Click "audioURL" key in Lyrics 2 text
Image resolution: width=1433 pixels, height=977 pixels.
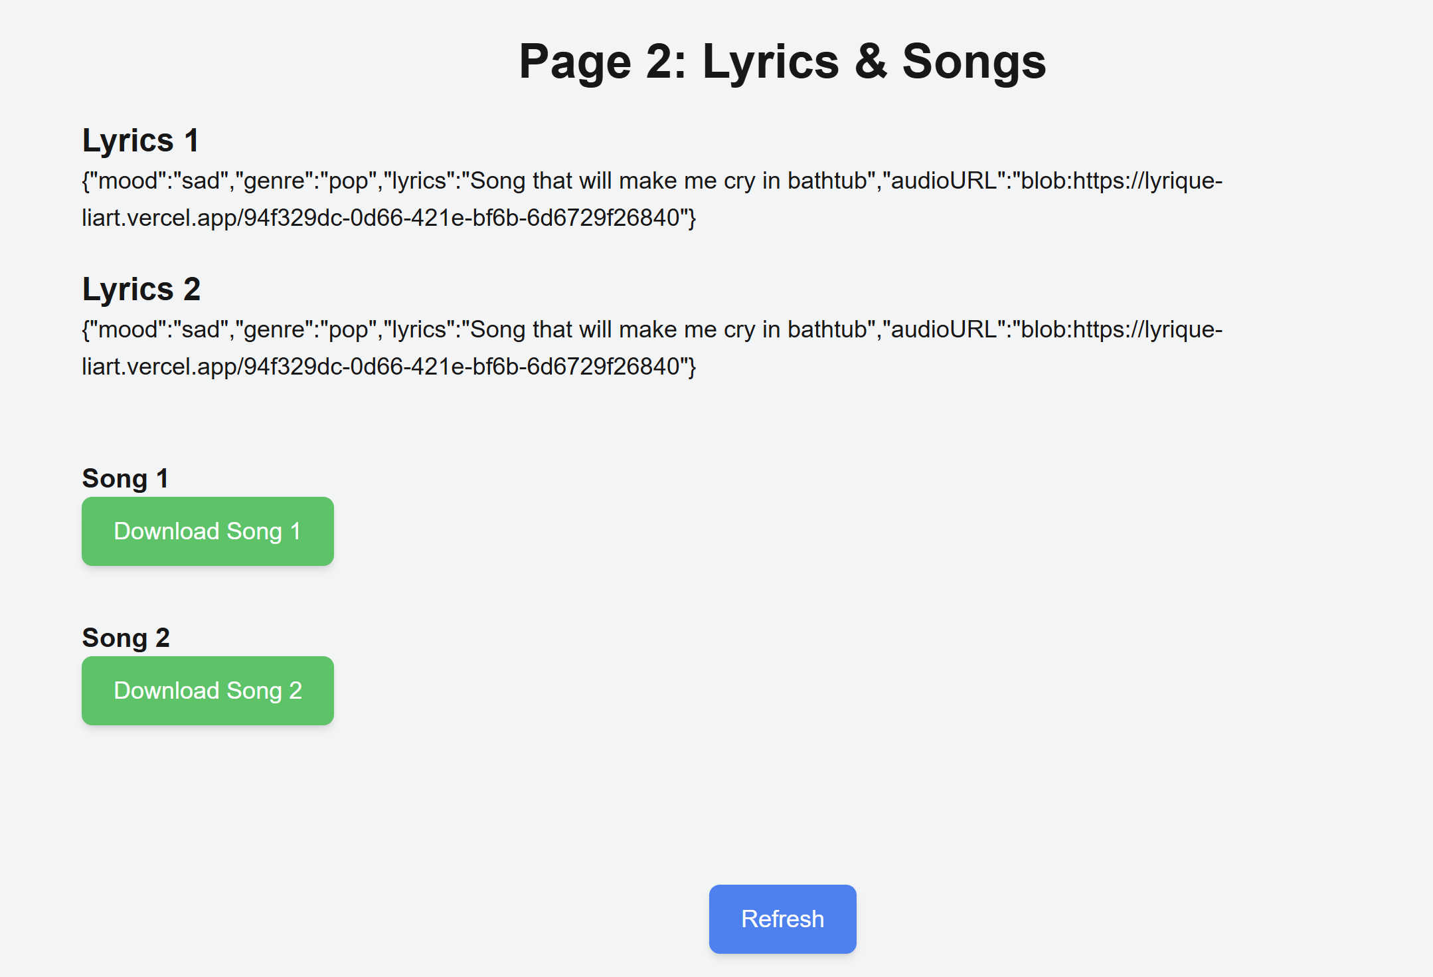click(x=943, y=329)
